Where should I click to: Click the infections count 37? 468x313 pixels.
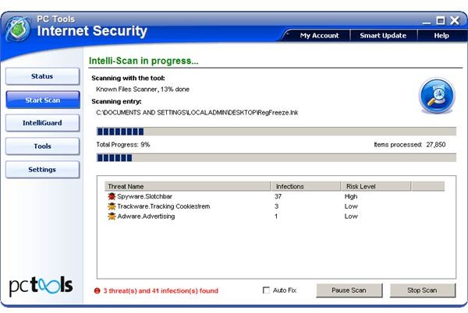click(x=278, y=196)
